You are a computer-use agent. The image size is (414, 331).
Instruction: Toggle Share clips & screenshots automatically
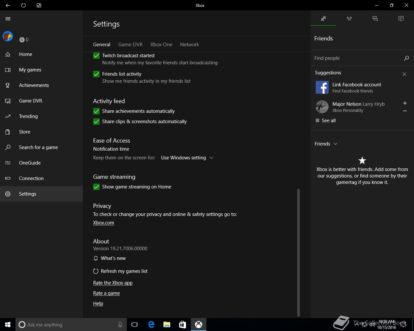tap(96, 122)
